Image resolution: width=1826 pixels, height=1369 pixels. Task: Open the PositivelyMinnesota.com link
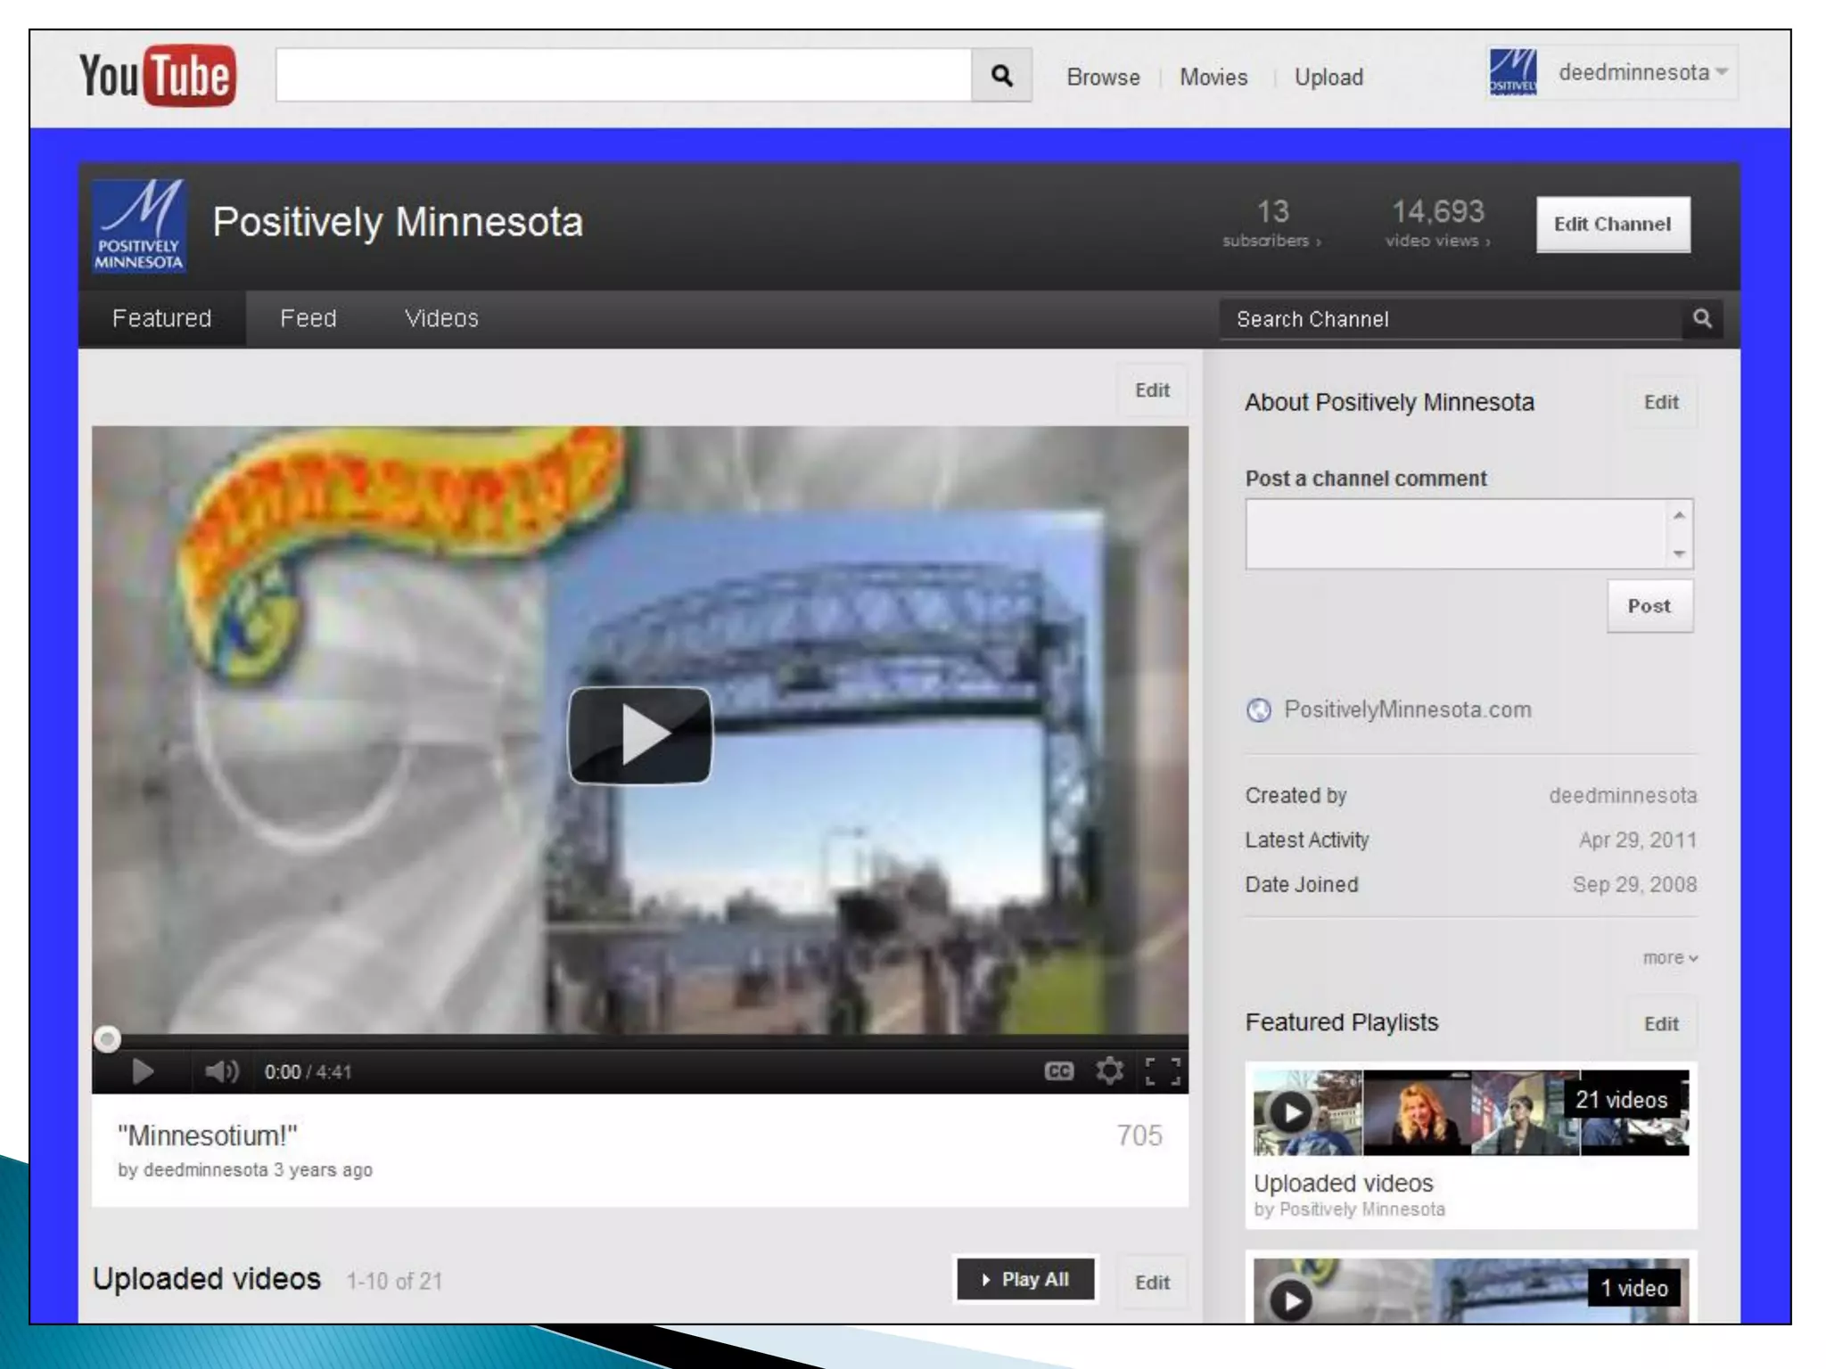point(1407,710)
